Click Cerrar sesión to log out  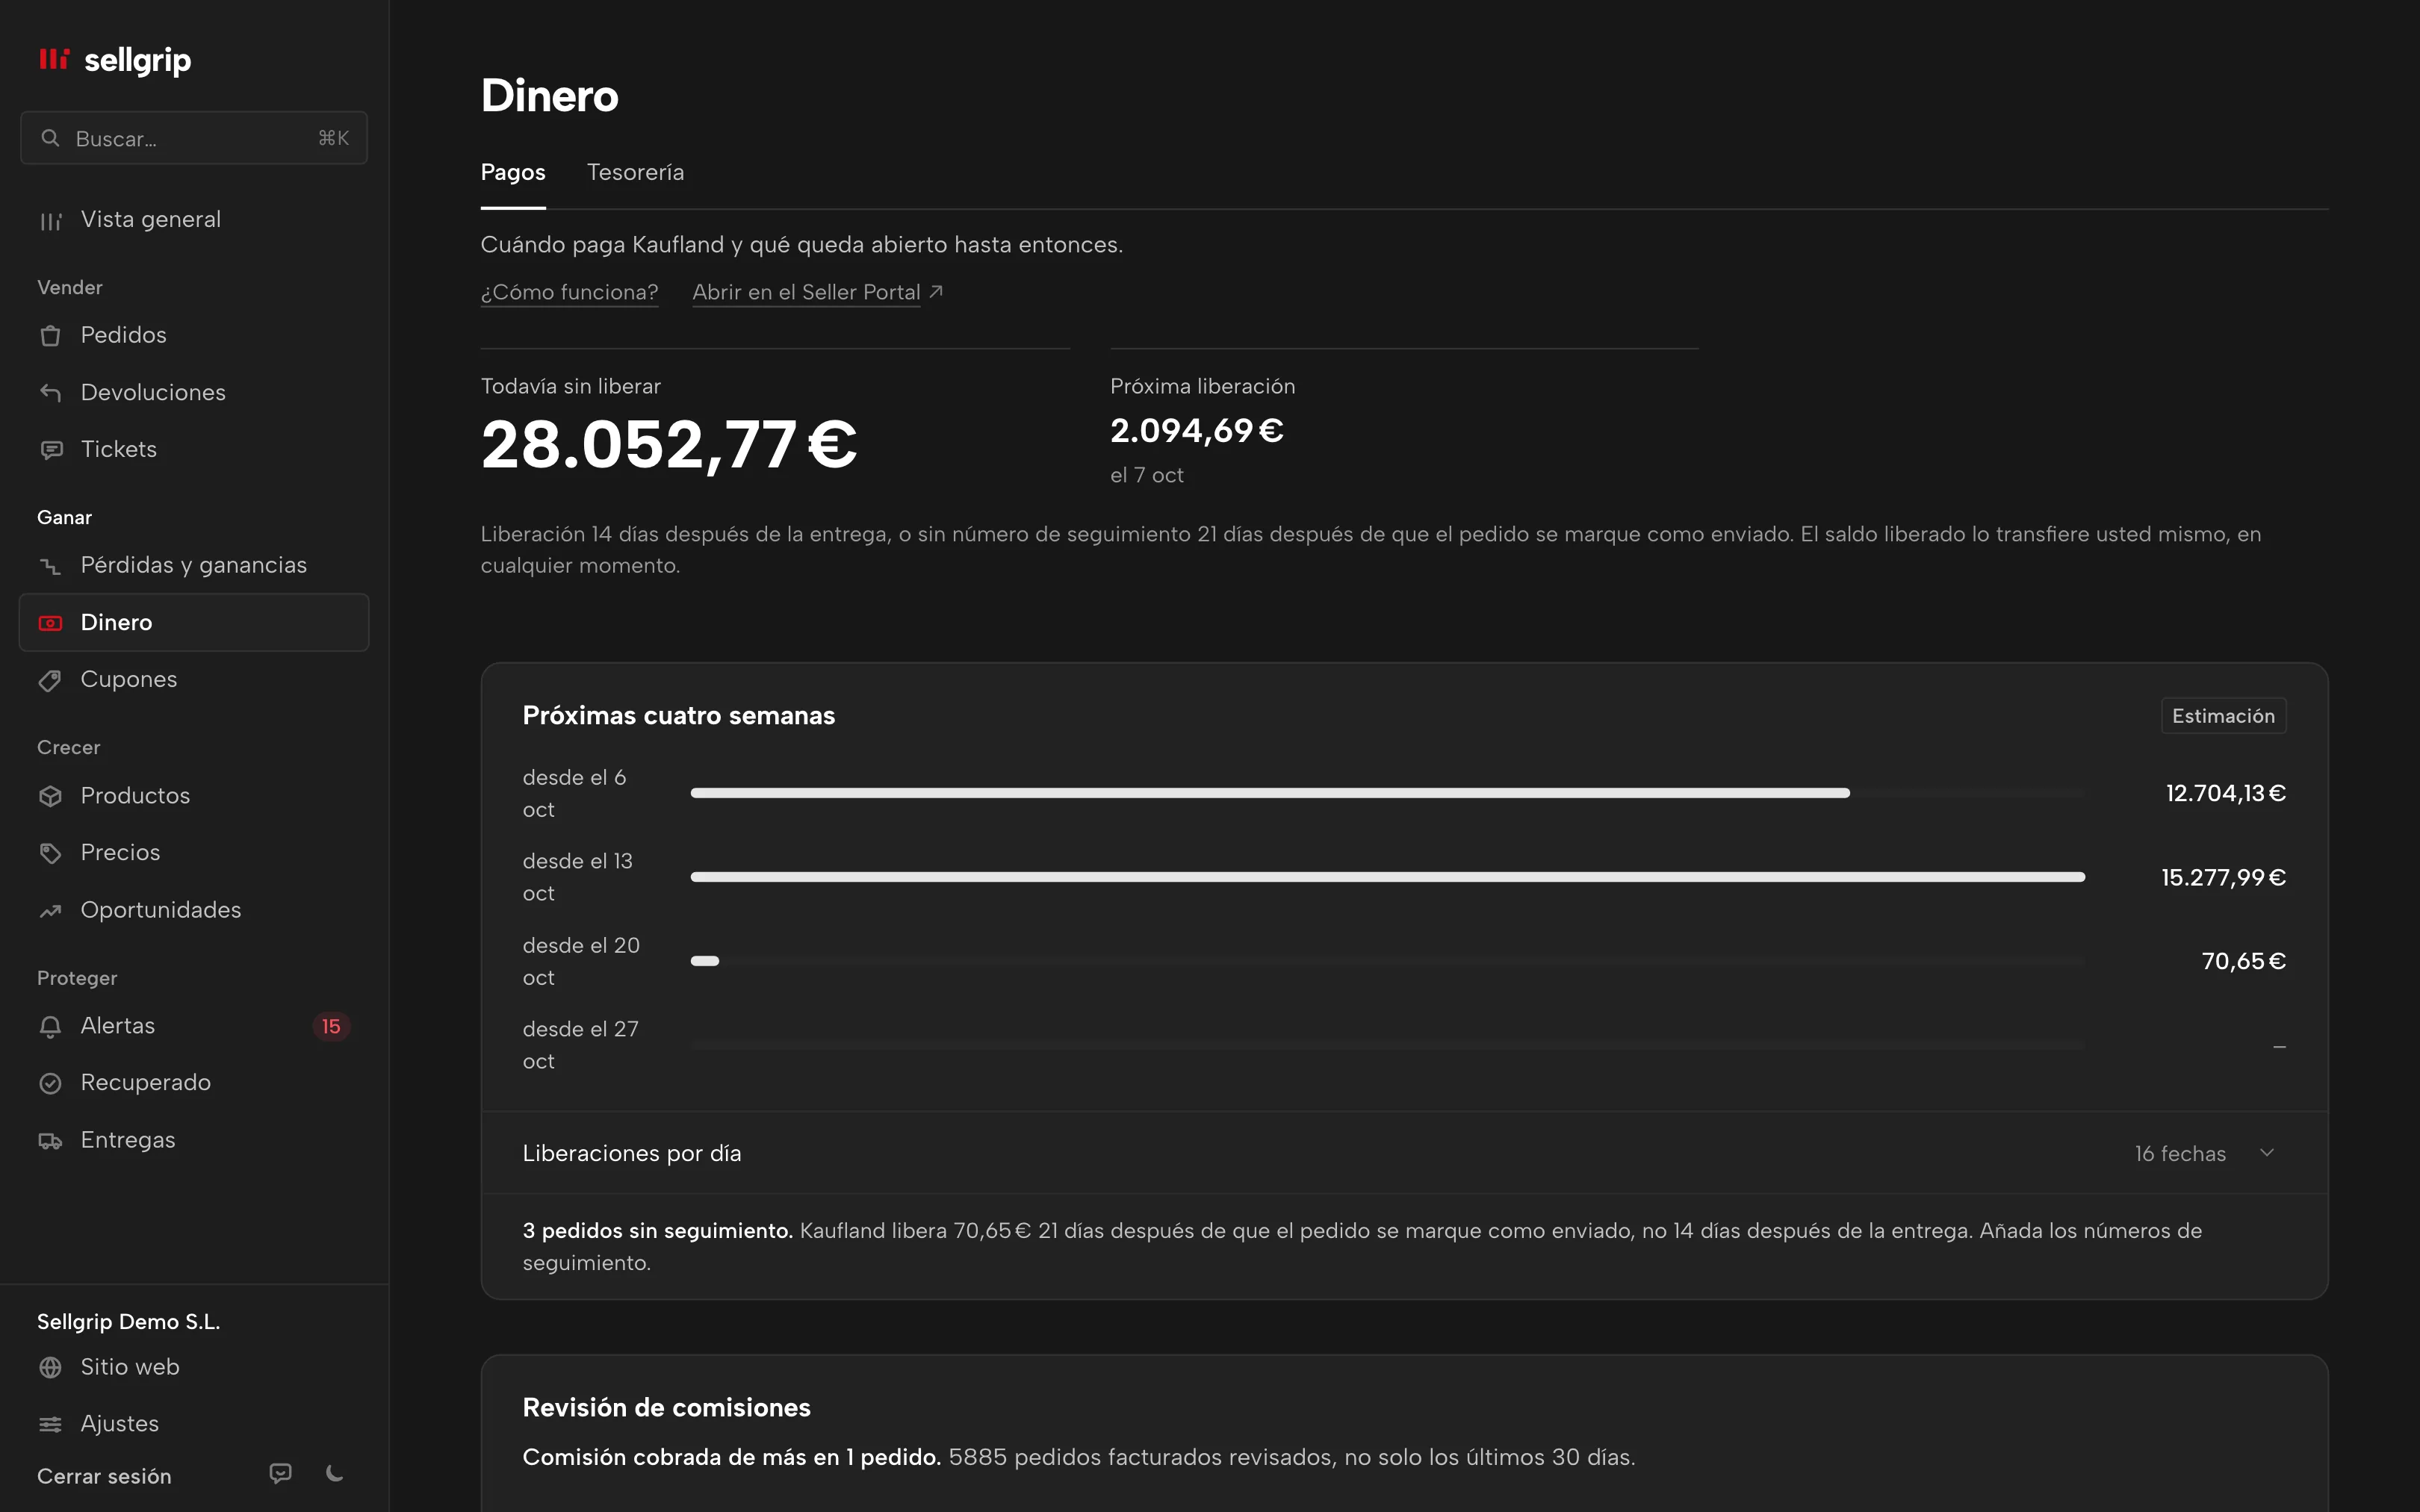click(x=104, y=1476)
